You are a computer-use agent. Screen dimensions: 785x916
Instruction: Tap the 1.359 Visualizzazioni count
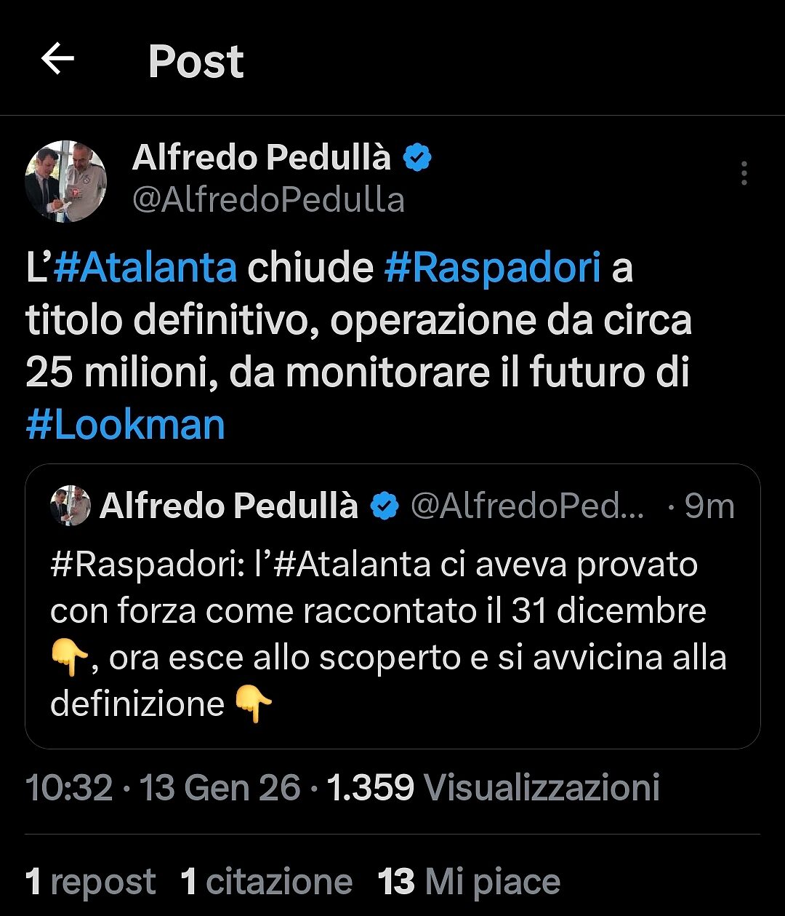tap(493, 787)
